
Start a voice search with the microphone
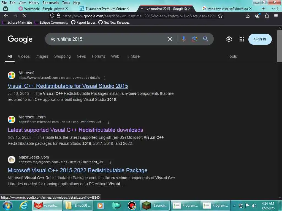(x=183, y=39)
